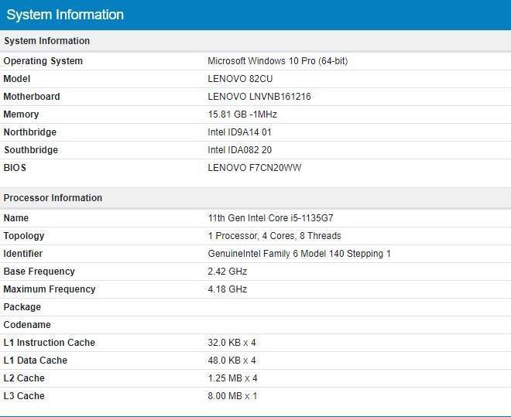Click the processor 'Name' label
The width and height of the screenshot is (511, 417).
pos(16,218)
